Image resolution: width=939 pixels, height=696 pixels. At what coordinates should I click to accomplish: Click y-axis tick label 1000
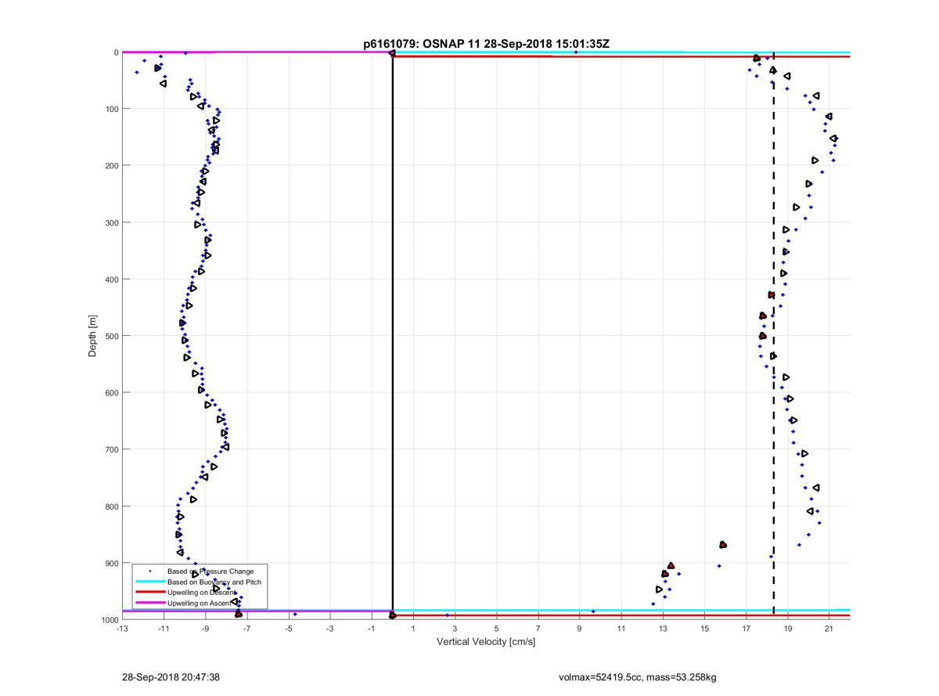108,619
